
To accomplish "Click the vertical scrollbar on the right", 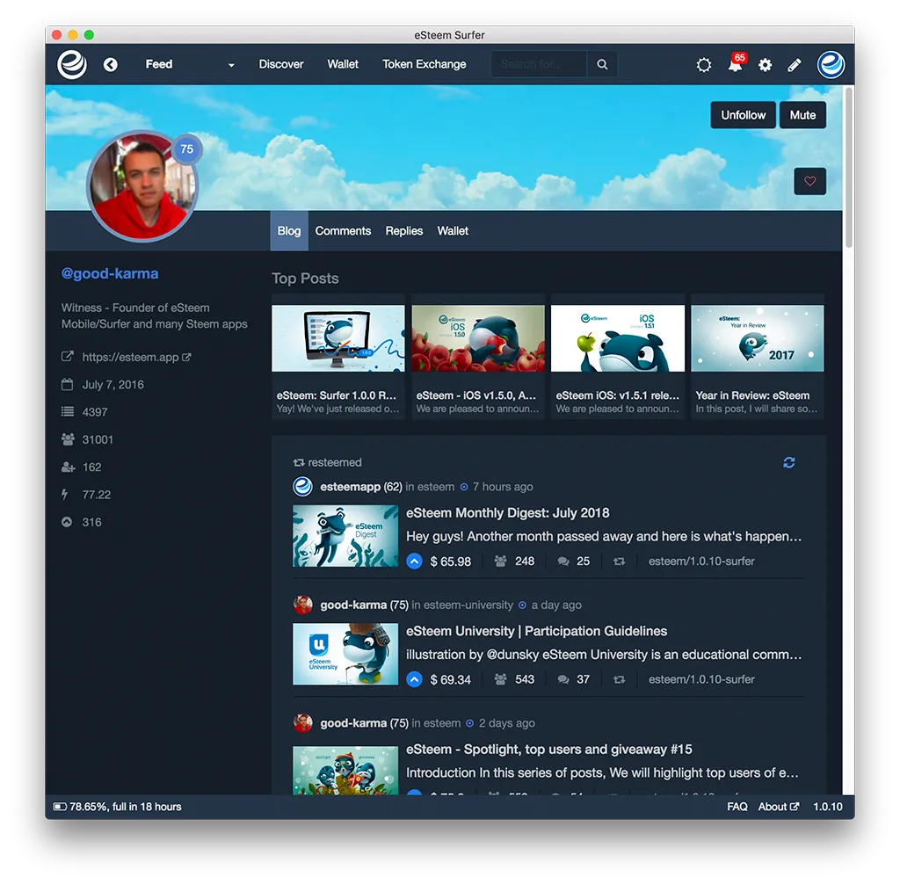I will coord(848,166).
